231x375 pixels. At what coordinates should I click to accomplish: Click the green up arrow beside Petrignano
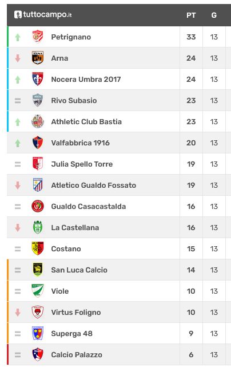click(x=18, y=37)
